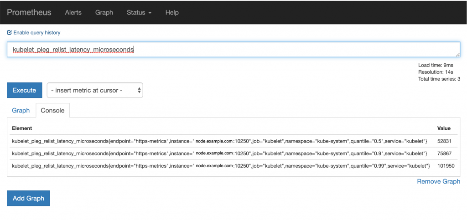Click the query box resize handle
This screenshot has width=467, height=220.
click(457, 54)
